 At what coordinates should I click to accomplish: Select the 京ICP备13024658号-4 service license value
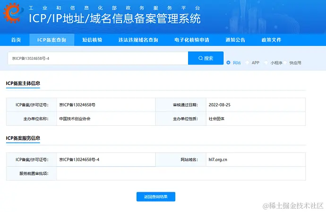point(79,160)
